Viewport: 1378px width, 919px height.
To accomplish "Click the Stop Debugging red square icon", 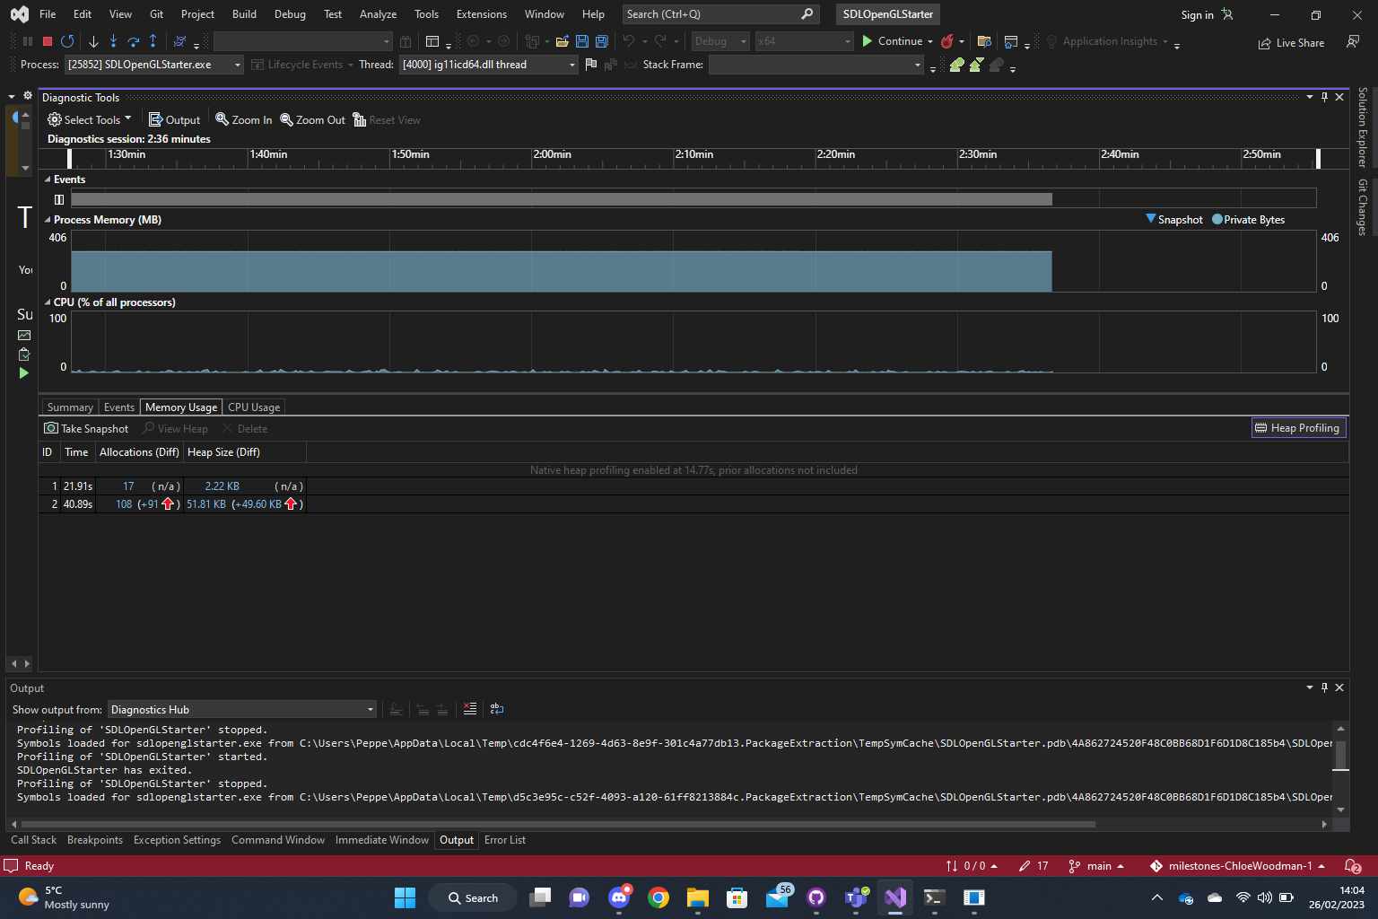I will click(47, 41).
